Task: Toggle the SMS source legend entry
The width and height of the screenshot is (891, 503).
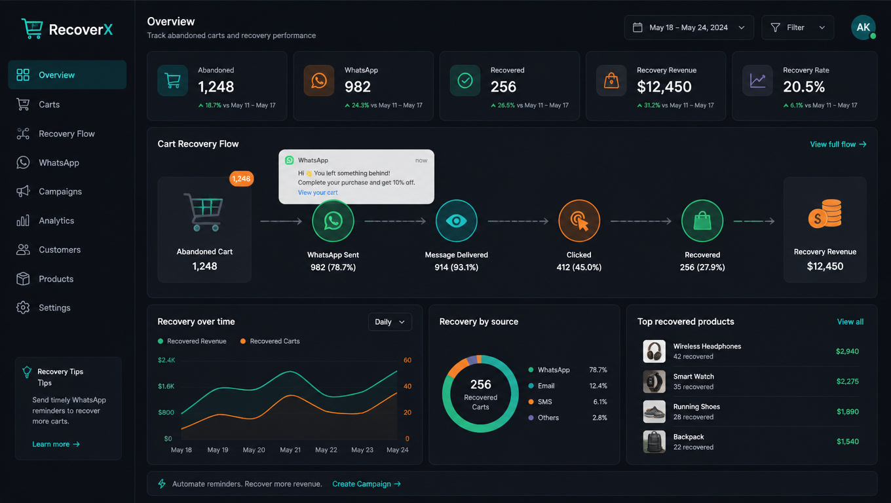Action: [568, 401]
